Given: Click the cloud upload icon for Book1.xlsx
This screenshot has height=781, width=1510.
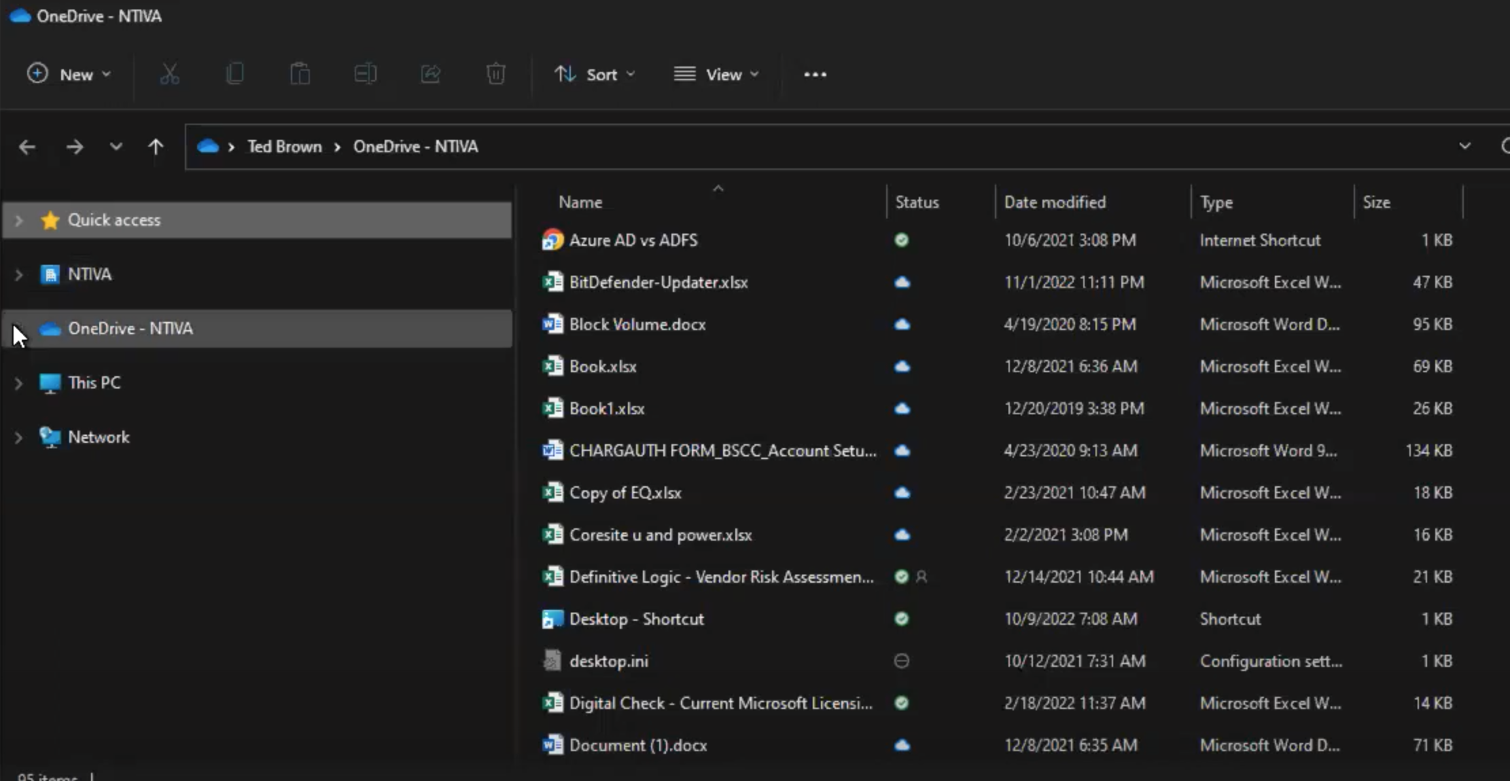Looking at the screenshot, I should [x=901, y=408].
